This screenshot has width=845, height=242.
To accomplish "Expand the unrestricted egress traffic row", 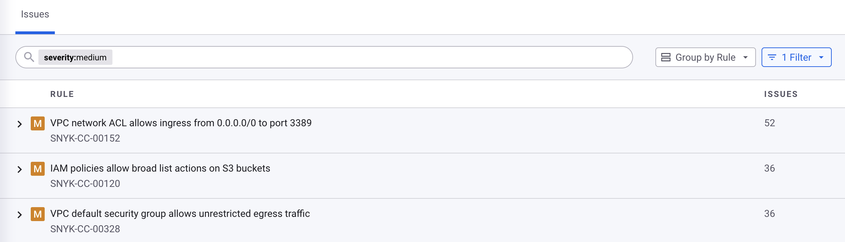I will click(x=20, y=214).
